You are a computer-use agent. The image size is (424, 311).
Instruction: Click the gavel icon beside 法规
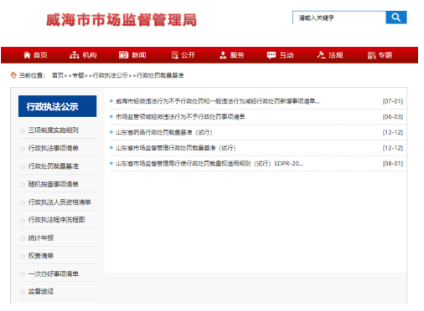click(321, 55)
